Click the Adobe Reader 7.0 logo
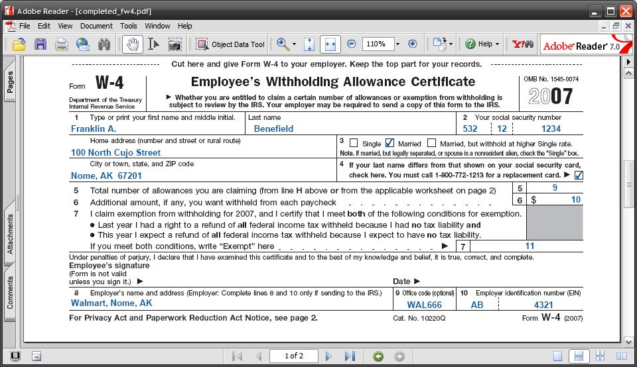 coord(587,44)
